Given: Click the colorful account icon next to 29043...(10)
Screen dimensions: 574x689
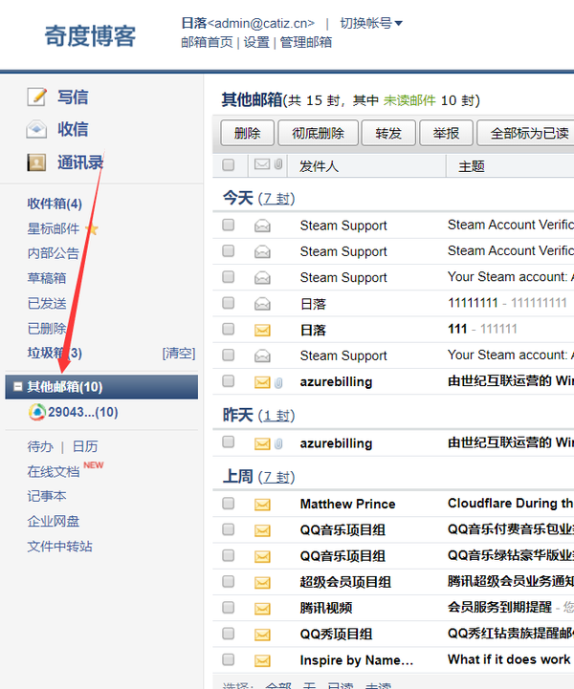Looking at the screenshot, I should pyautogui.click(x=36, y=412).
